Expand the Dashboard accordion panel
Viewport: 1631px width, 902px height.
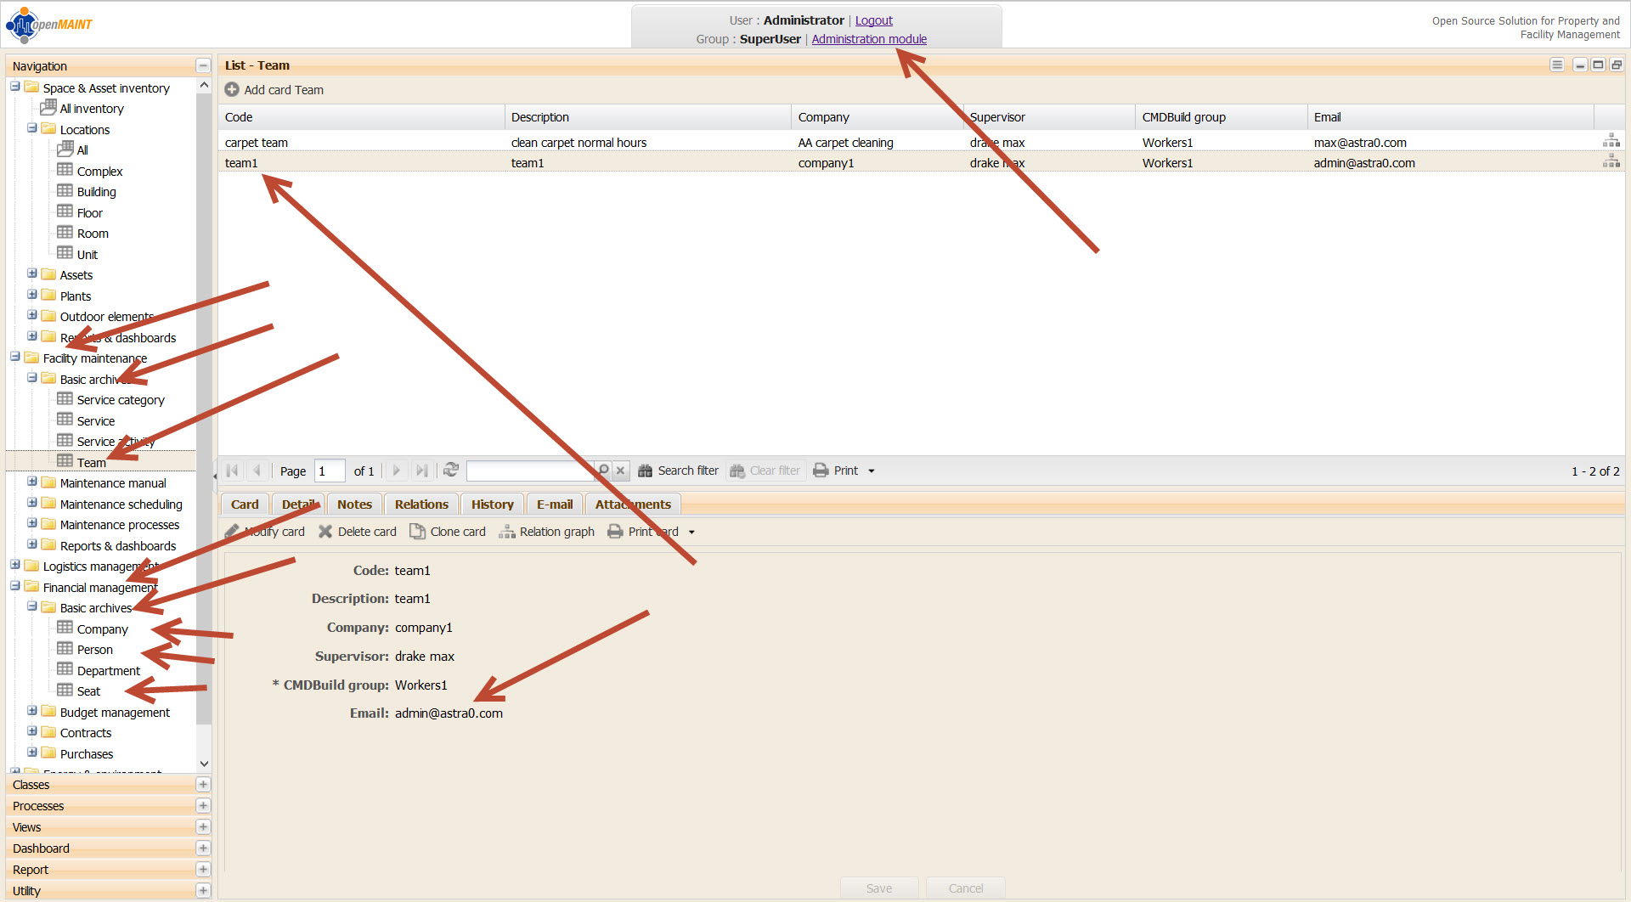(203, 848)
